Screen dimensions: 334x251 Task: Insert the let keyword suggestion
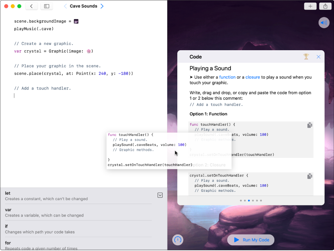[x=78, y=196]
